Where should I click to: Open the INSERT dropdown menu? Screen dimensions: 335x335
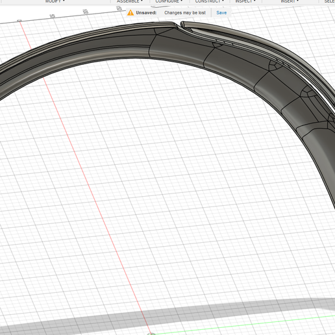point(290,1)
